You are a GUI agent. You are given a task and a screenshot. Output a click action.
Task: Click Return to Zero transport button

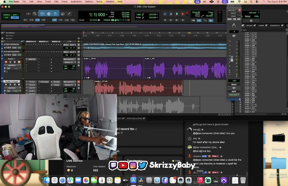[x=165, y=20]
